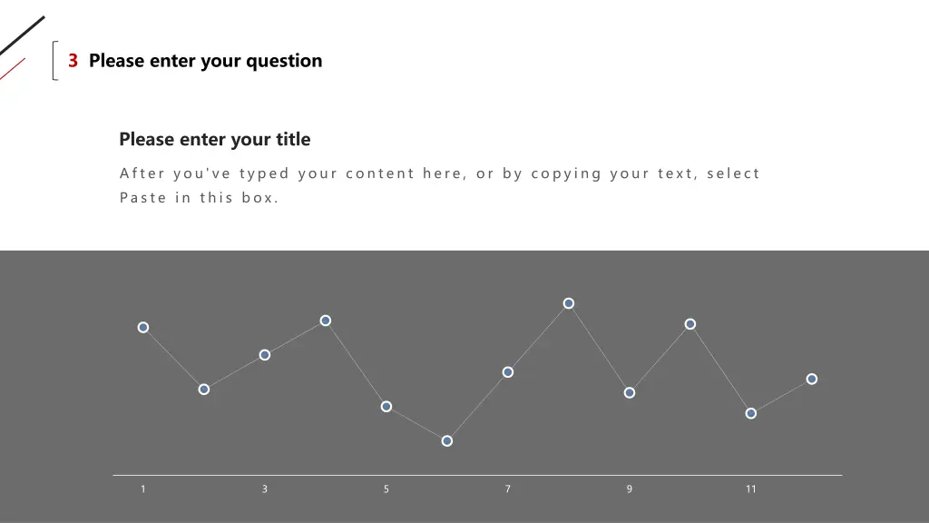The image size is (929, 523).
Task: Select the axis label 11
Action: (750, 489)
